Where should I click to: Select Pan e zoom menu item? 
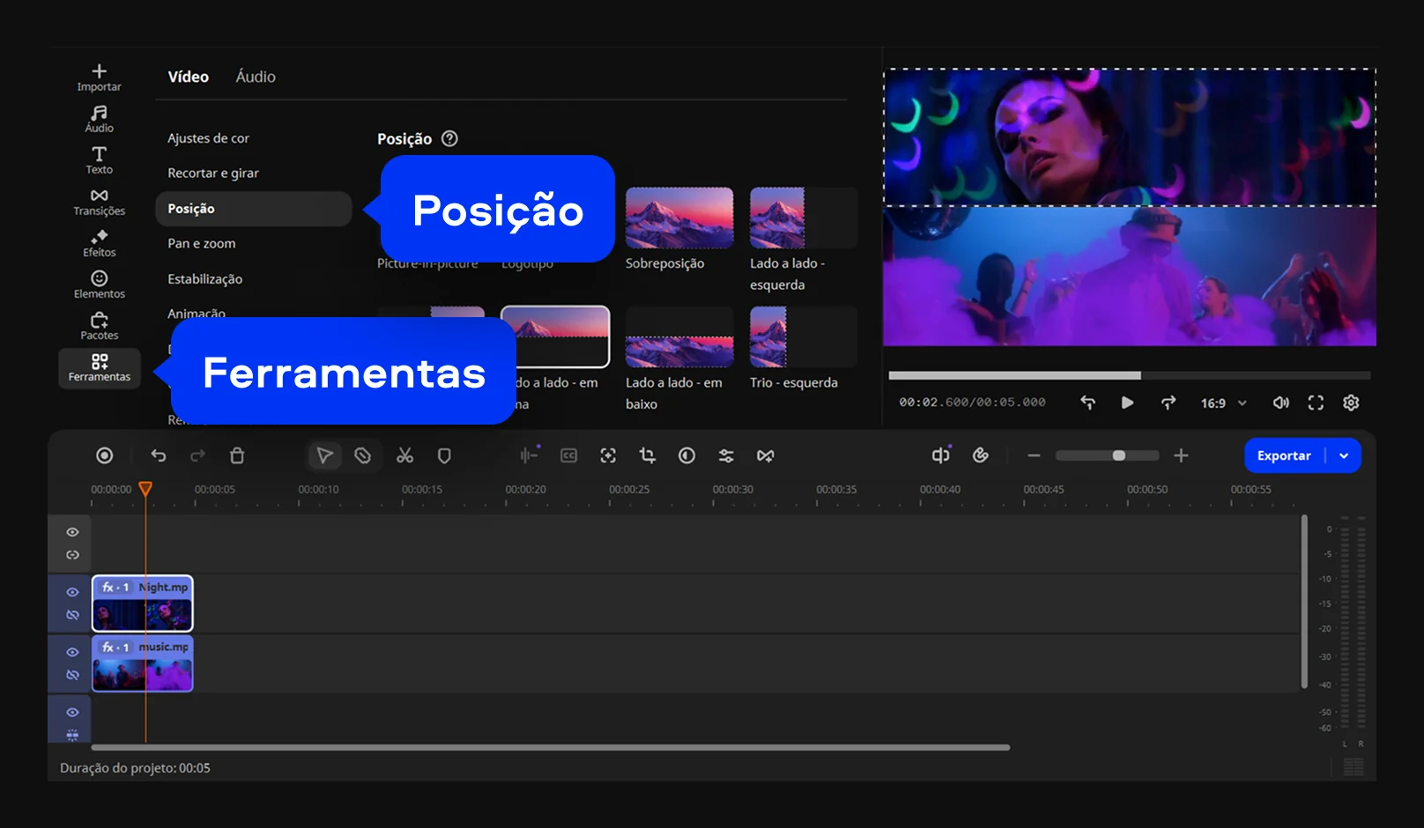click(x=202, y=243)
